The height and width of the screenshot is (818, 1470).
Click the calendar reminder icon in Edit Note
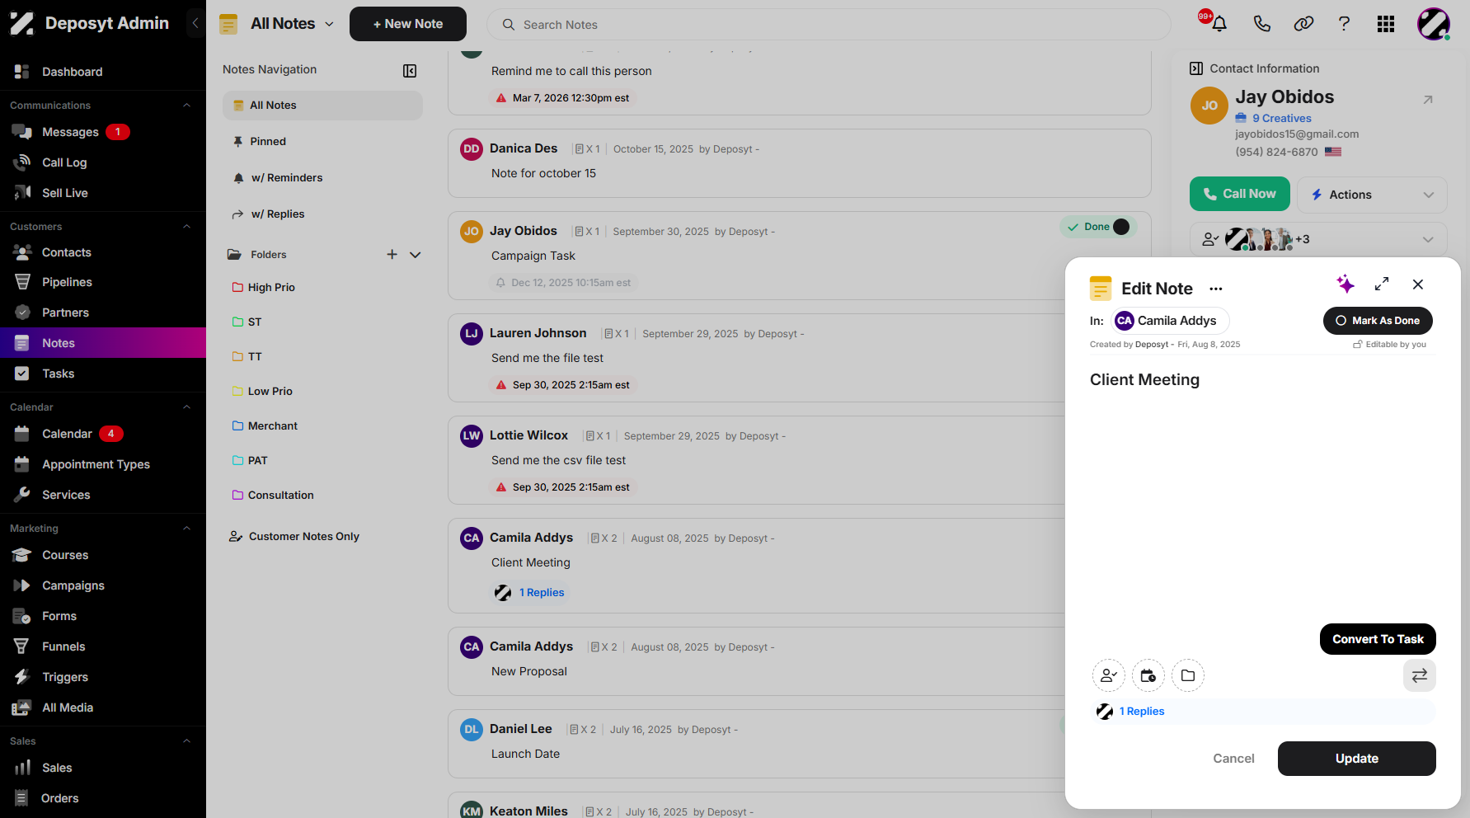click(1148, 676)
